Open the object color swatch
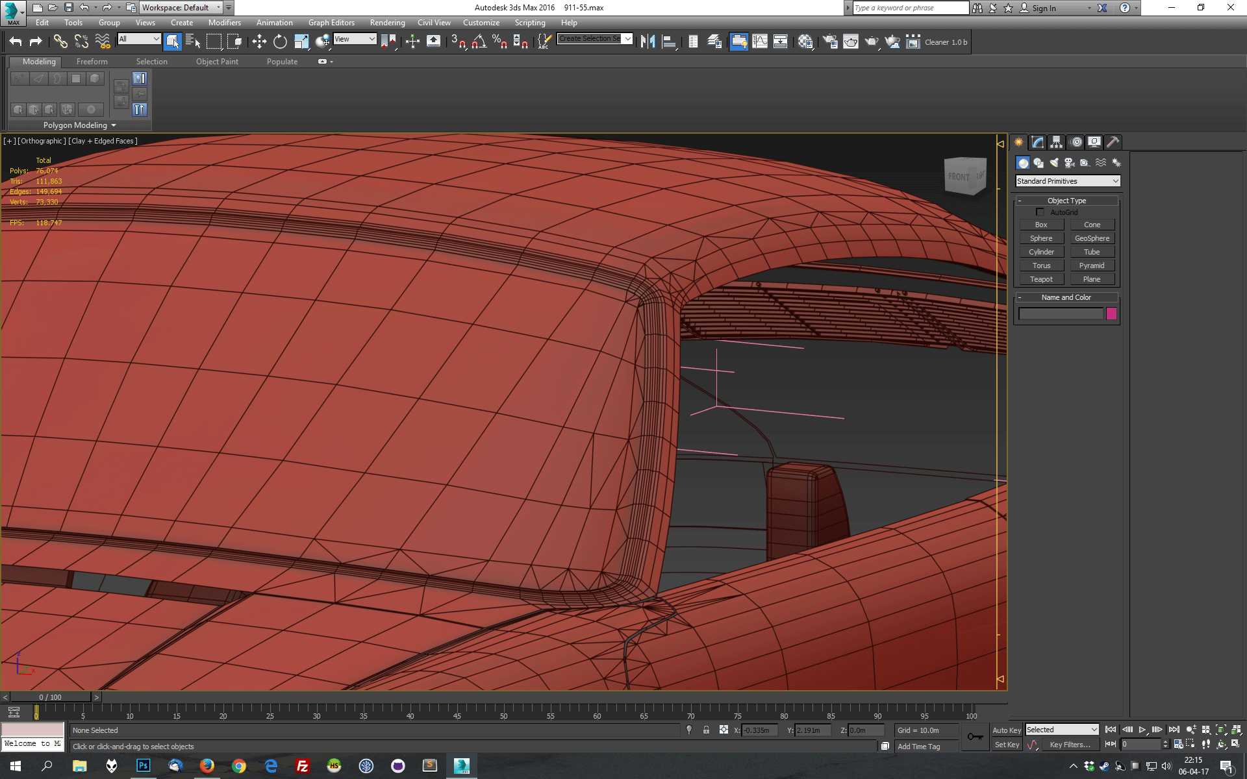This screenshot has height=779, width=1247. pyautogui.click(x=1111, y=314)
